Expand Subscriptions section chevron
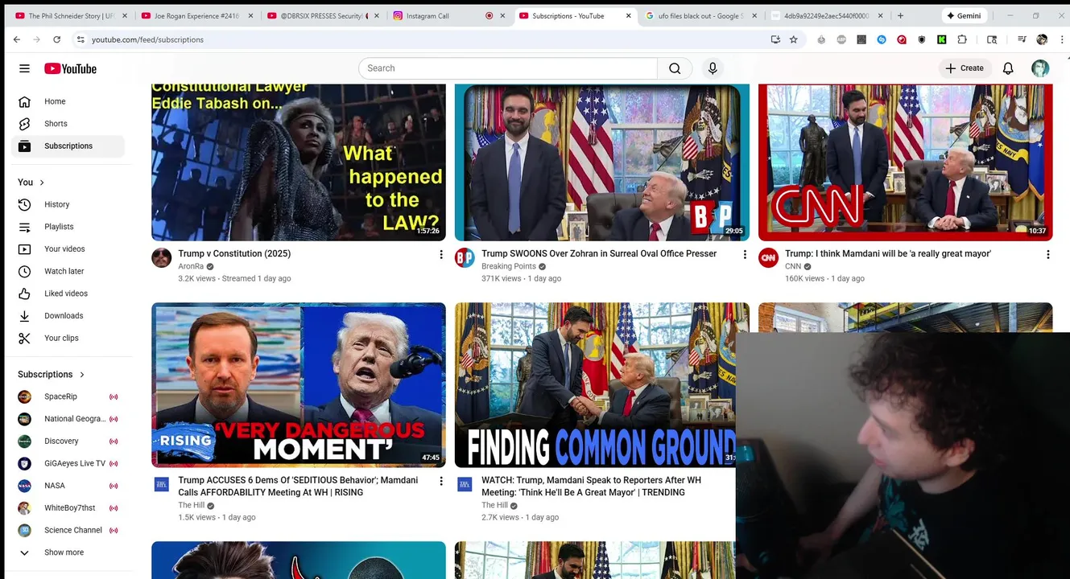The height and width of the screenshot is (579, 1070). click(82, 375)
